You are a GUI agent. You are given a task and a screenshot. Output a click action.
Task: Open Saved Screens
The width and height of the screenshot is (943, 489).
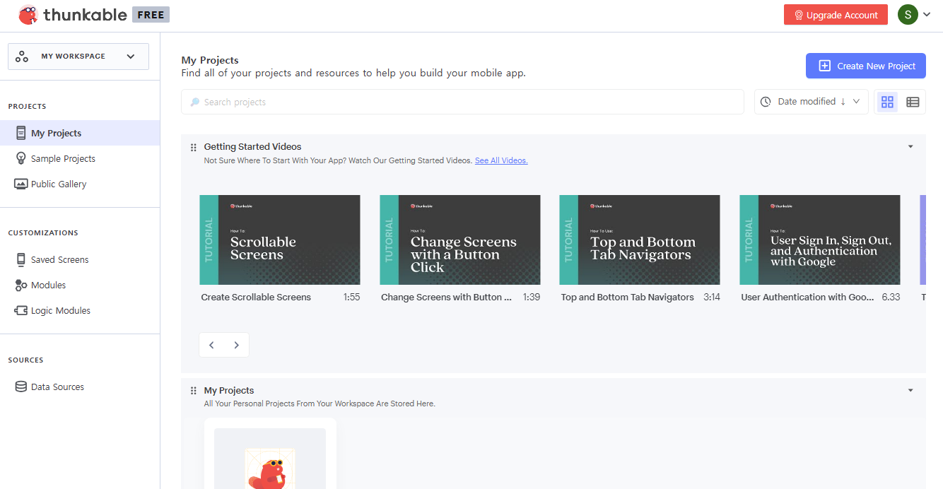point(60,259)
